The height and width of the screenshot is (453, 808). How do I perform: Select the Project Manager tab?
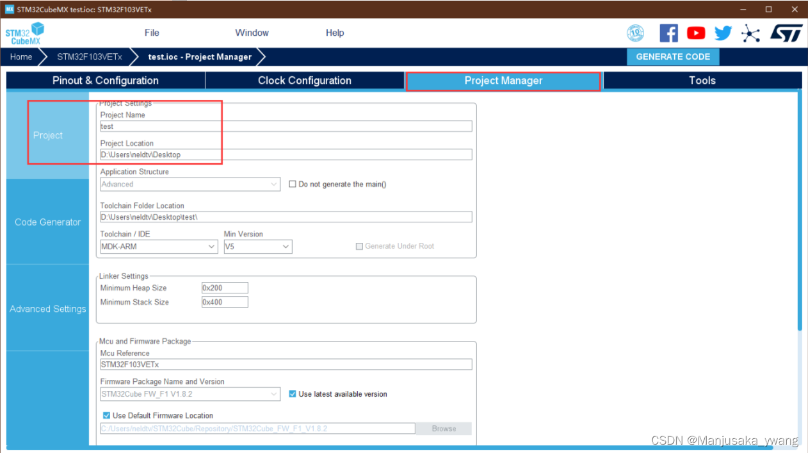[503, 81]
